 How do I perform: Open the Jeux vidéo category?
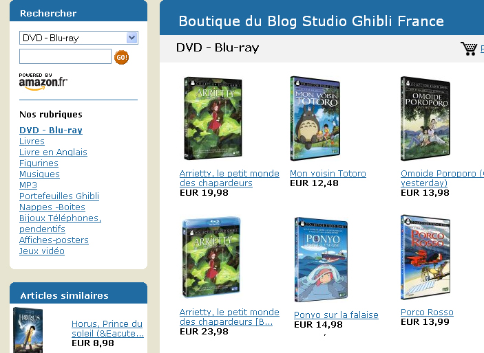[x=42, y=251]
